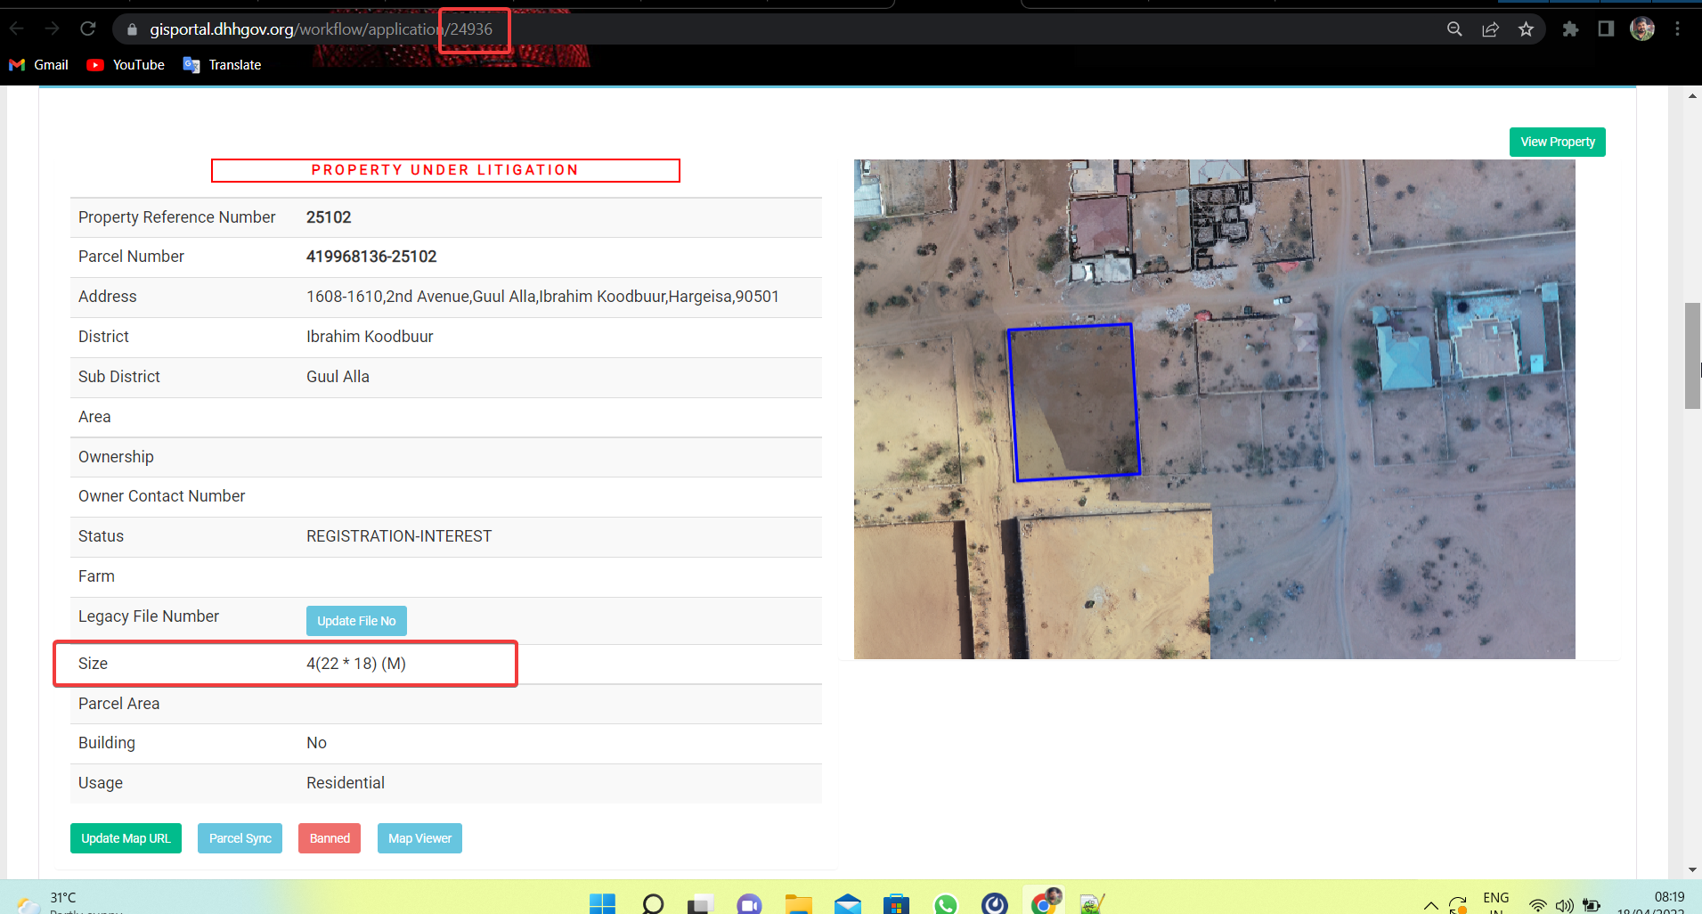Select the property reference number 25102
The height and width of the screenshot is (914, 1702).
coord(329,217)
